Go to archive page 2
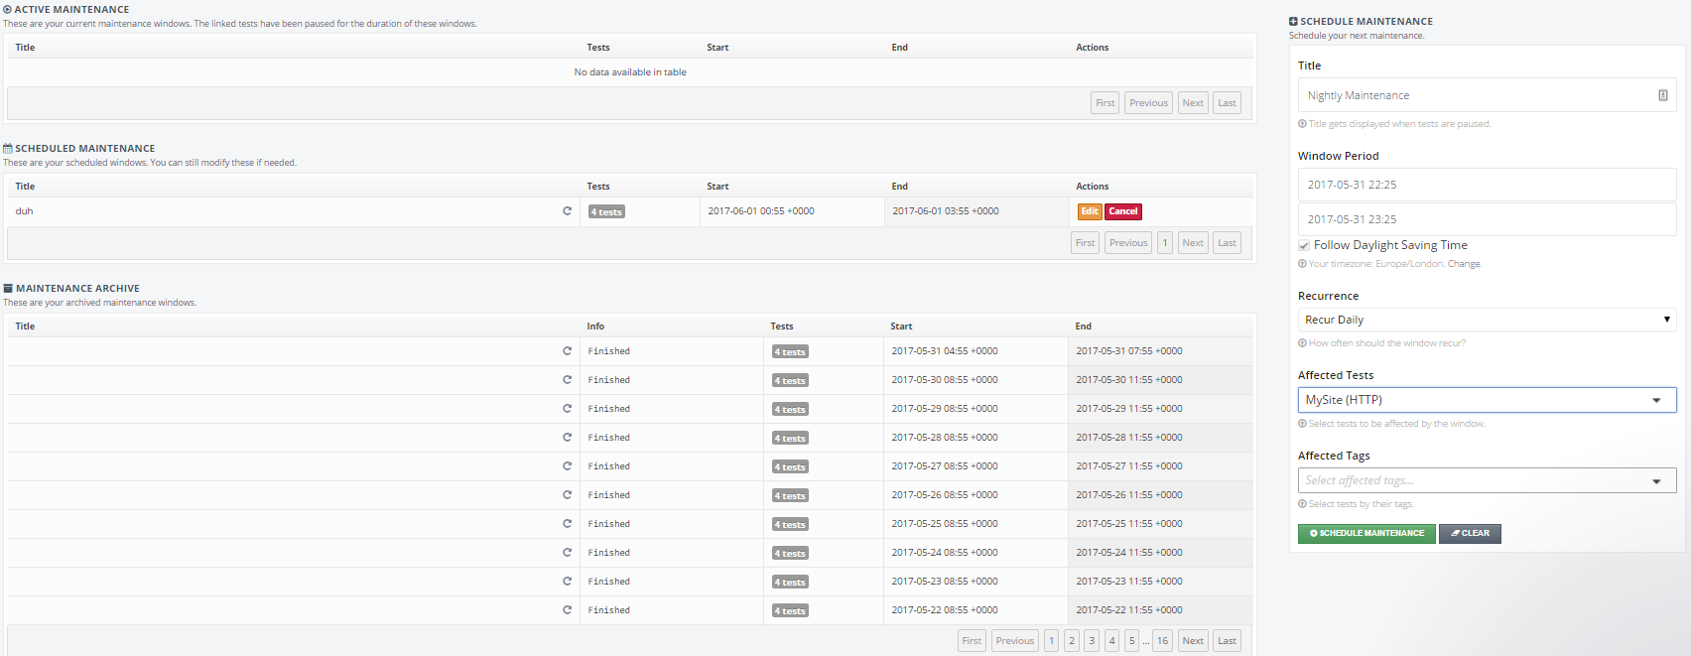 (1072, 641)
